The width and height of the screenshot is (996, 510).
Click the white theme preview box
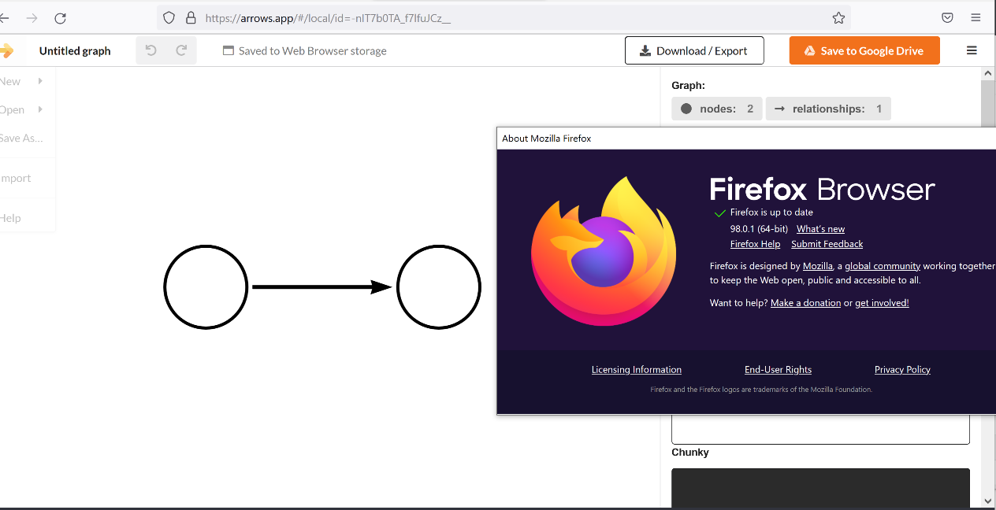point(820,429)
